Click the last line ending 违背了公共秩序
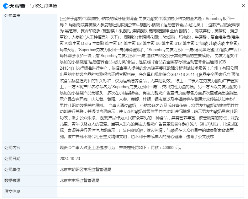This screenshot has width=248, height=199. (137, 137)
